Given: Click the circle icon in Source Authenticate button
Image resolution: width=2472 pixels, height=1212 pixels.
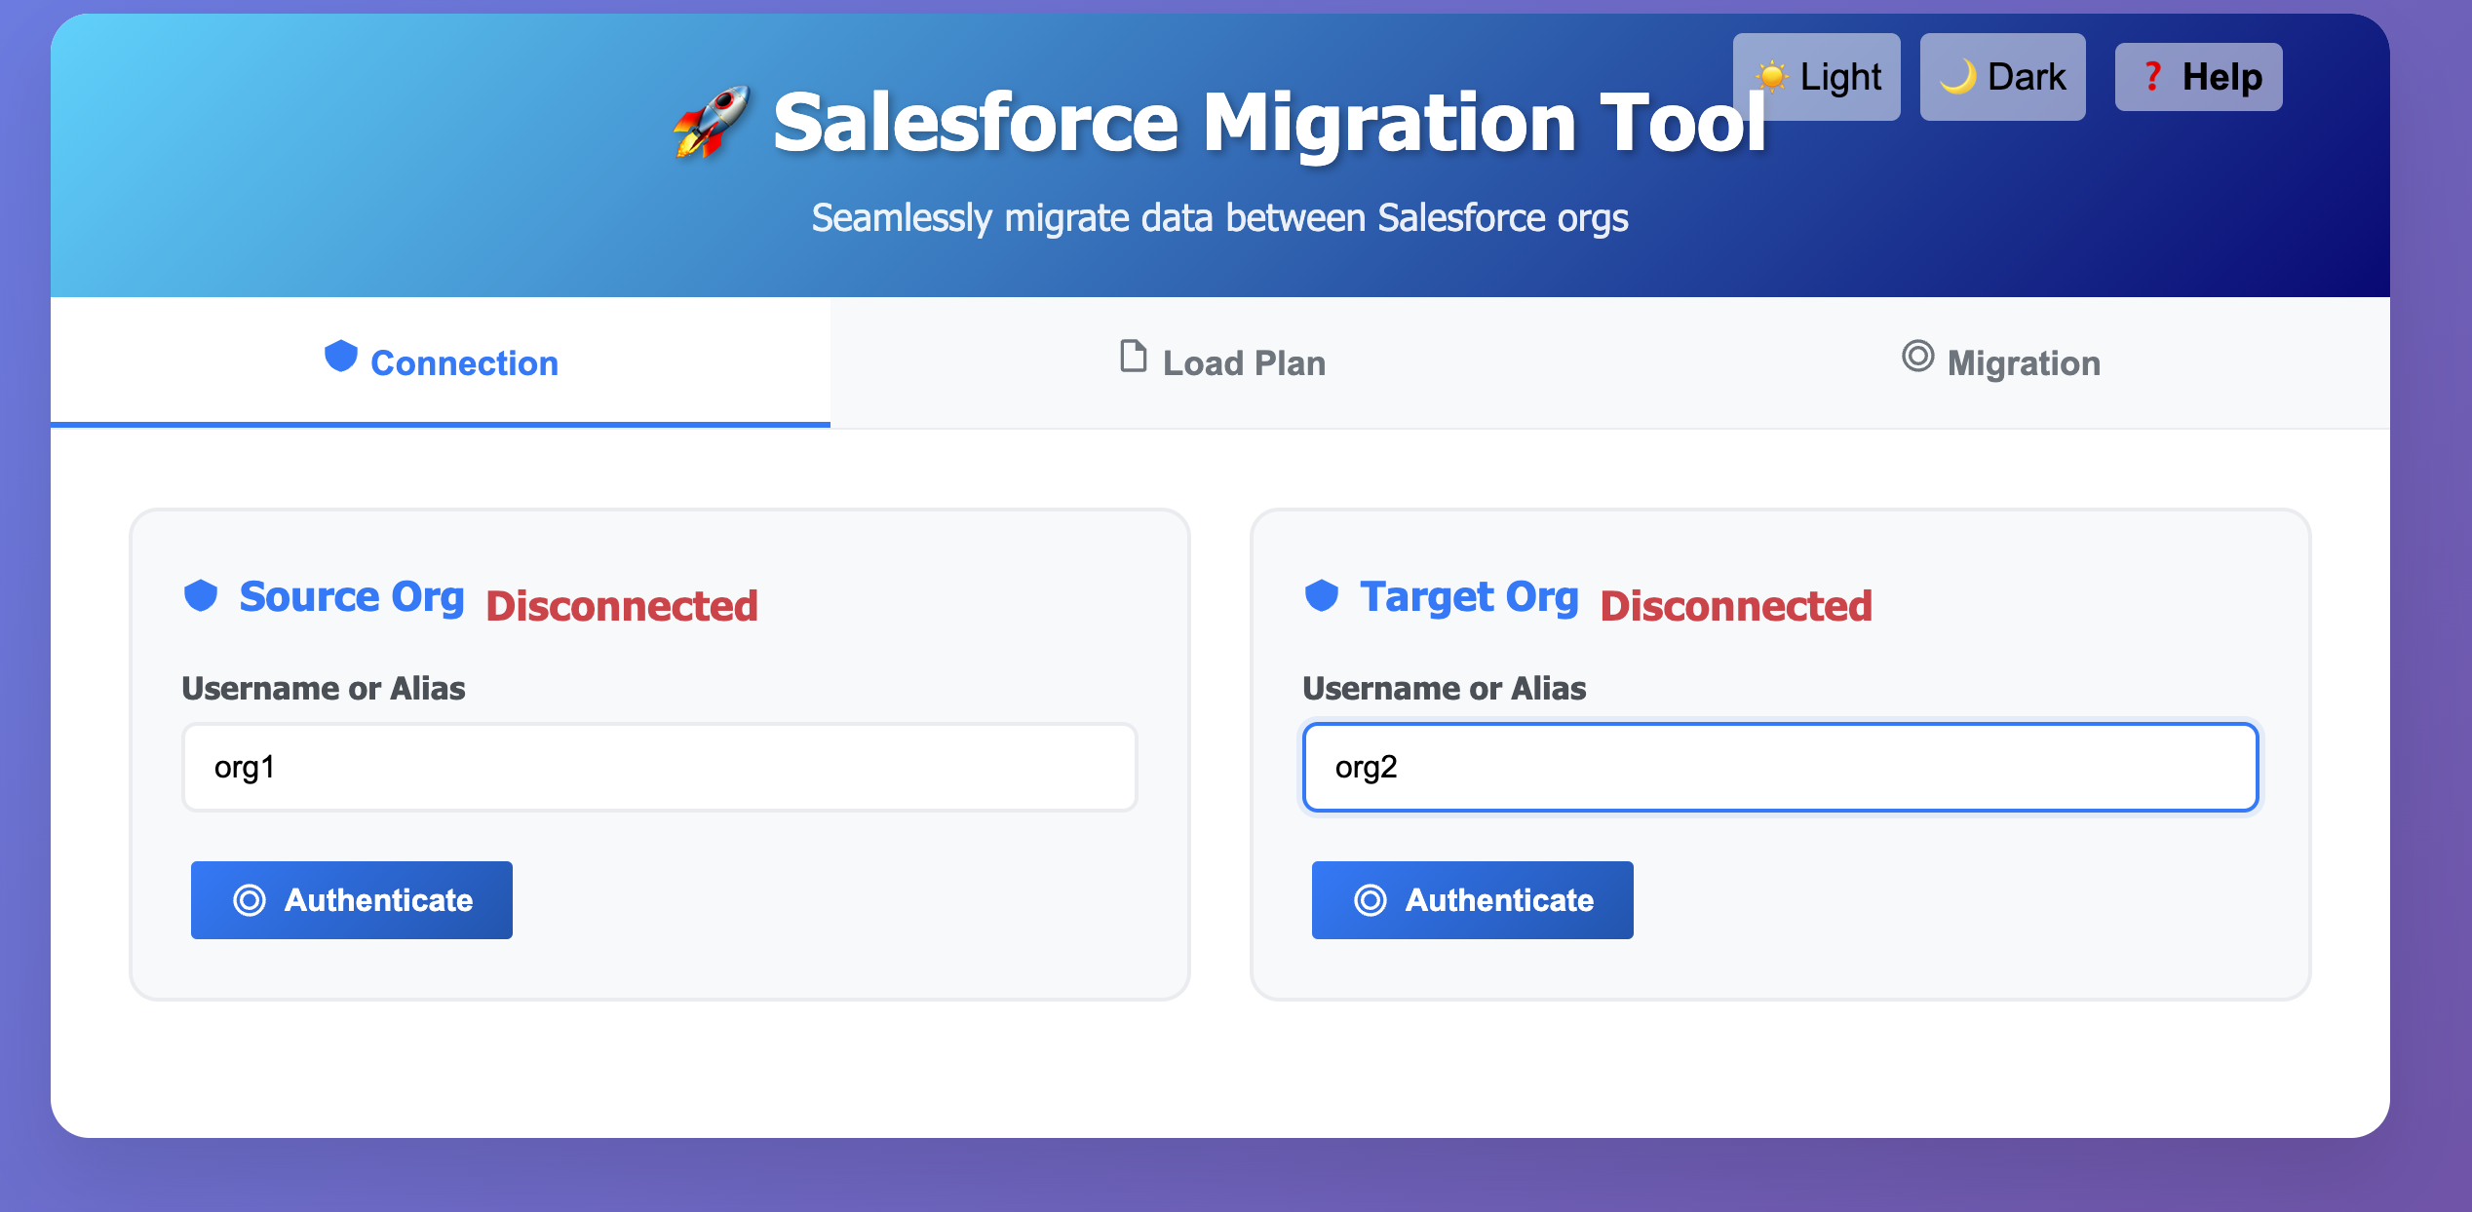Looking at the screenshot, I should point(250,900).
